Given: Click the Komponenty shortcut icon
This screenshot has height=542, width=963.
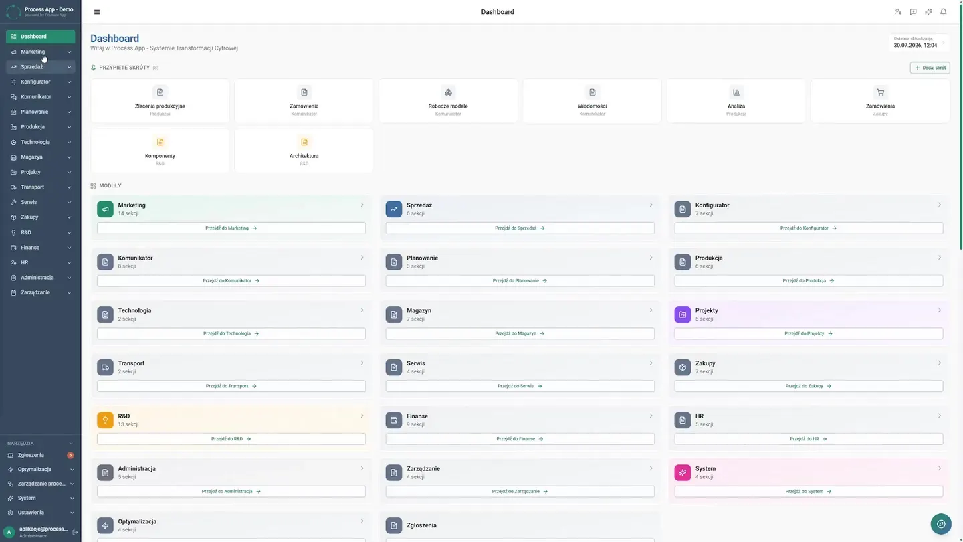Looking at the screenshot, I should (x=160, y=142).
